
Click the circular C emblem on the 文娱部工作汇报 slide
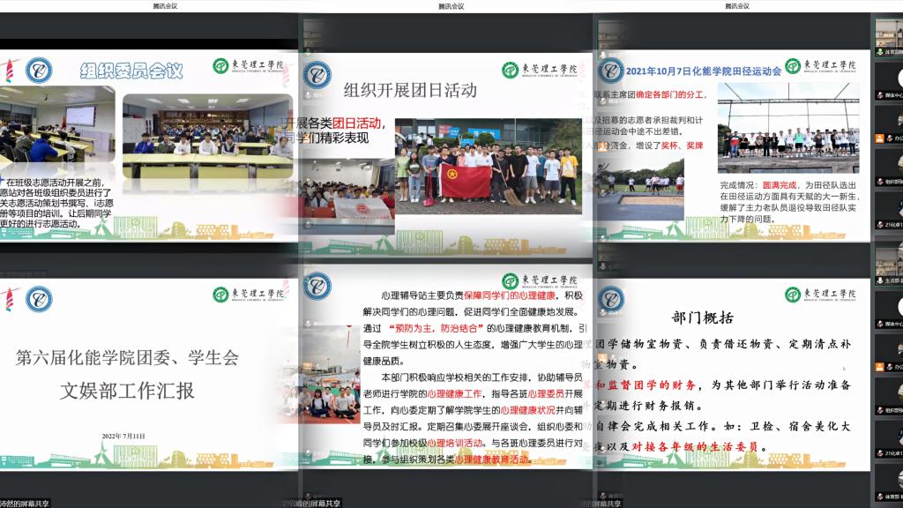(x=38, y=299)
